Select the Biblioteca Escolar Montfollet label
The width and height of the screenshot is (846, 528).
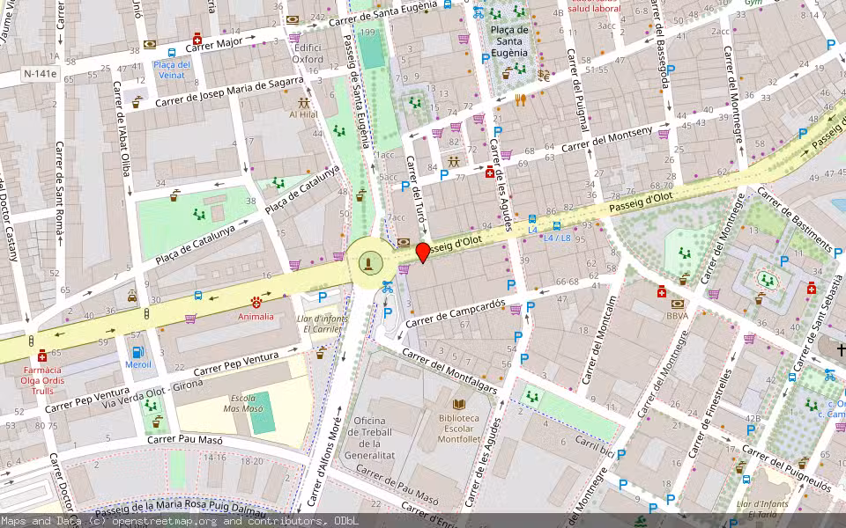point(459,429)
